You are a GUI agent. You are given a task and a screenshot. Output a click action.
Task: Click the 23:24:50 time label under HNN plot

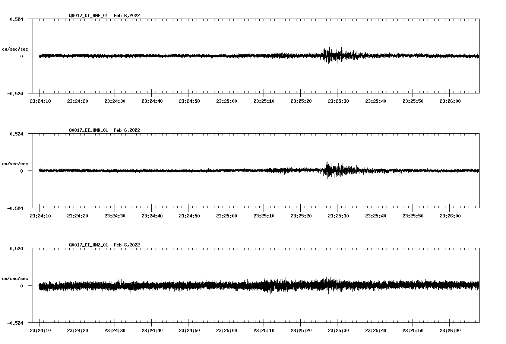[x=189, y=216]
